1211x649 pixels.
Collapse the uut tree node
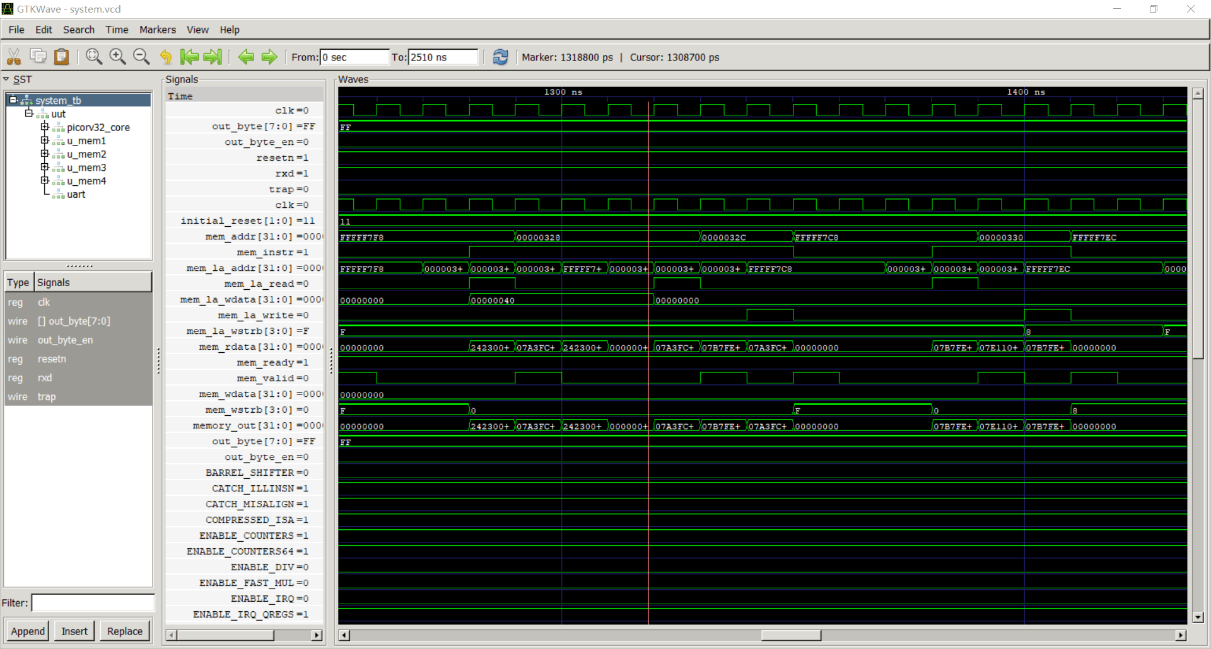[x=28, y=113]
